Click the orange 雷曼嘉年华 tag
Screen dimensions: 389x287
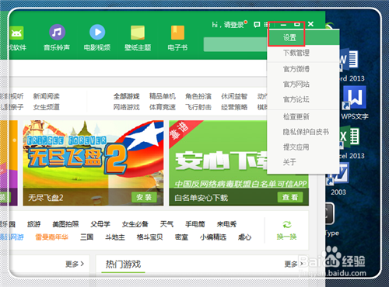pos(52,237)
